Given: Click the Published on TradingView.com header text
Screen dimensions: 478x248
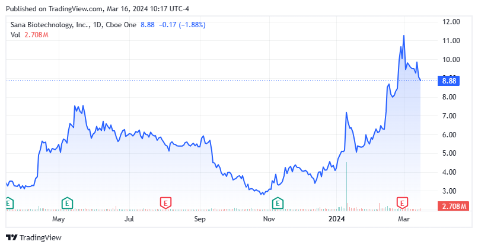Looking at the screenshot, I should click(97, 9).
